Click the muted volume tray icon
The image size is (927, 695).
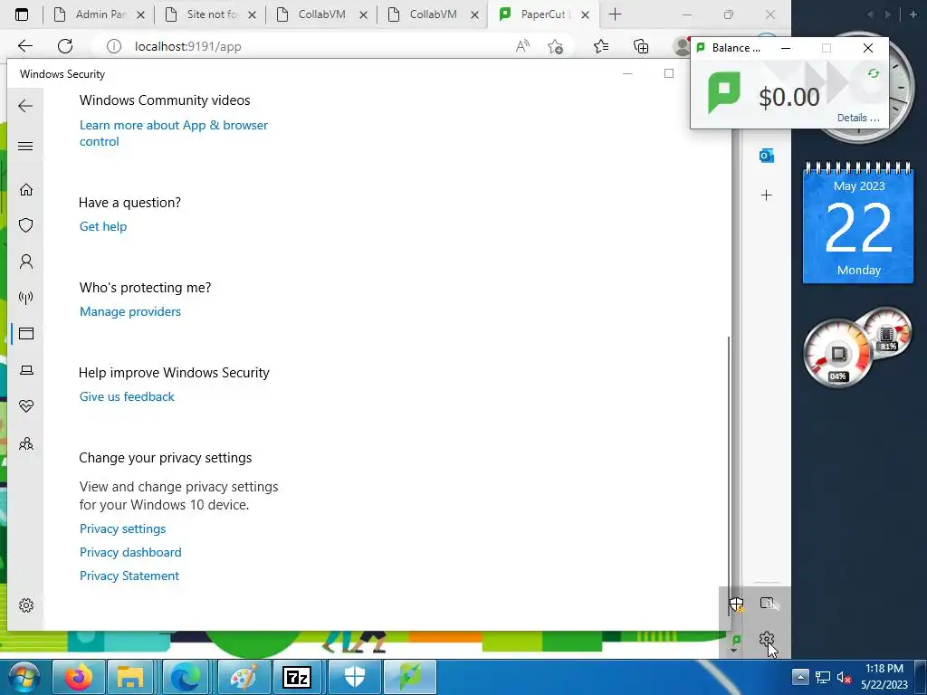point(844,677)
